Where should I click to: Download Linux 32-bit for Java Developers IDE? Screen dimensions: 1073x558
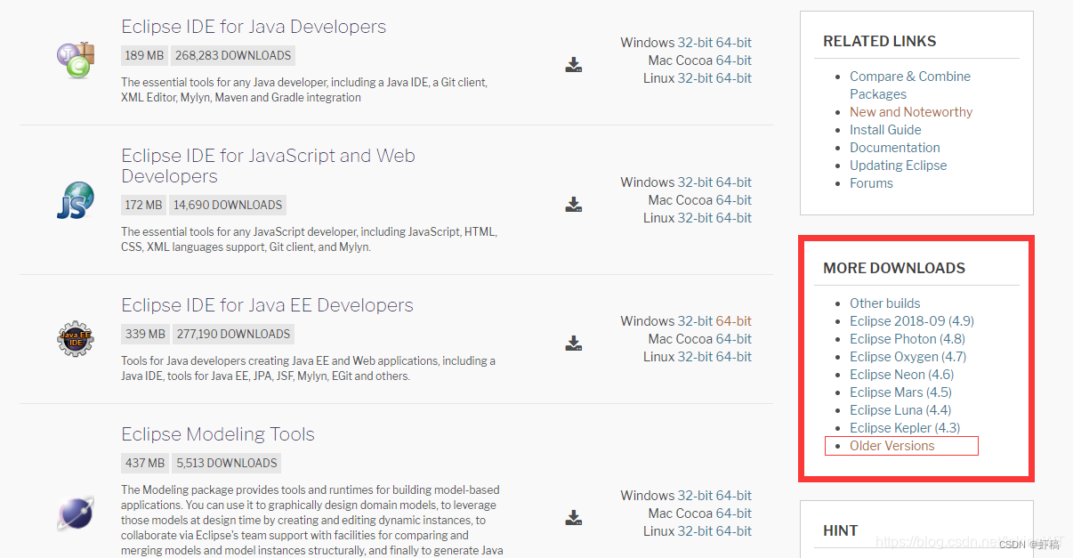coord(695,78)
